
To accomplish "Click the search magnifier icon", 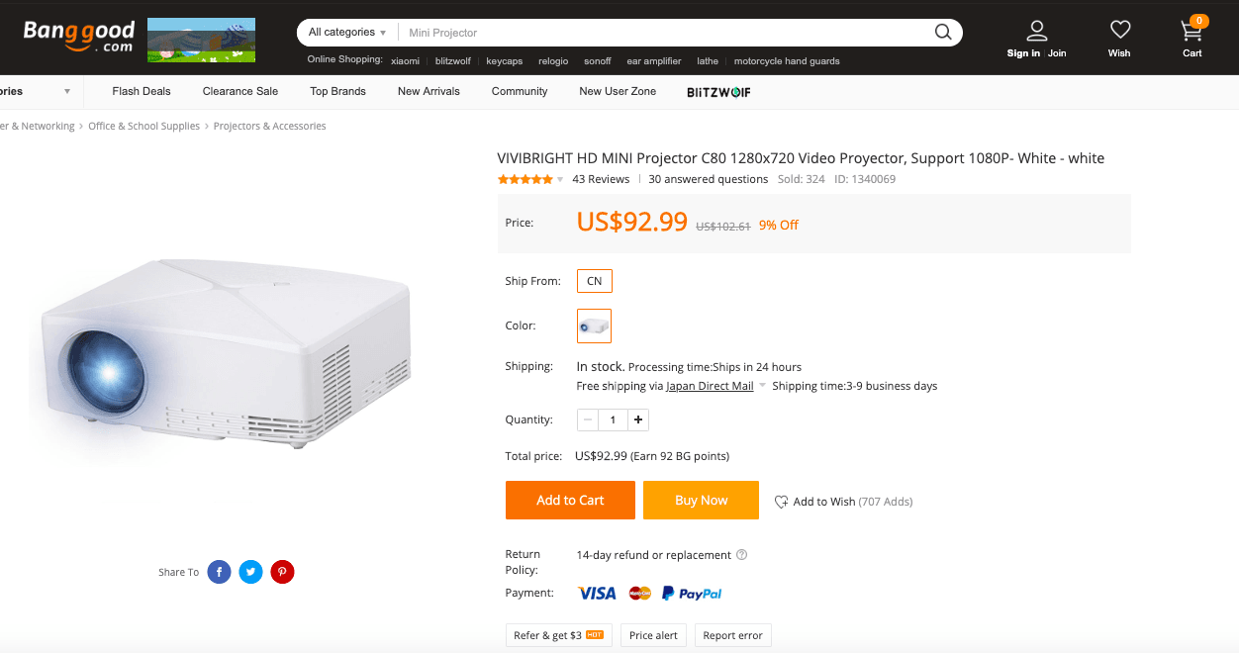I will [x=943, y=33].
